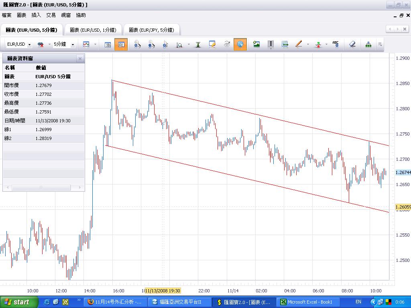This screenshot has width=411, height=308.
Task: Click the chain-link remove icon beside EUR/USD
Action: [x=41, y=45]
